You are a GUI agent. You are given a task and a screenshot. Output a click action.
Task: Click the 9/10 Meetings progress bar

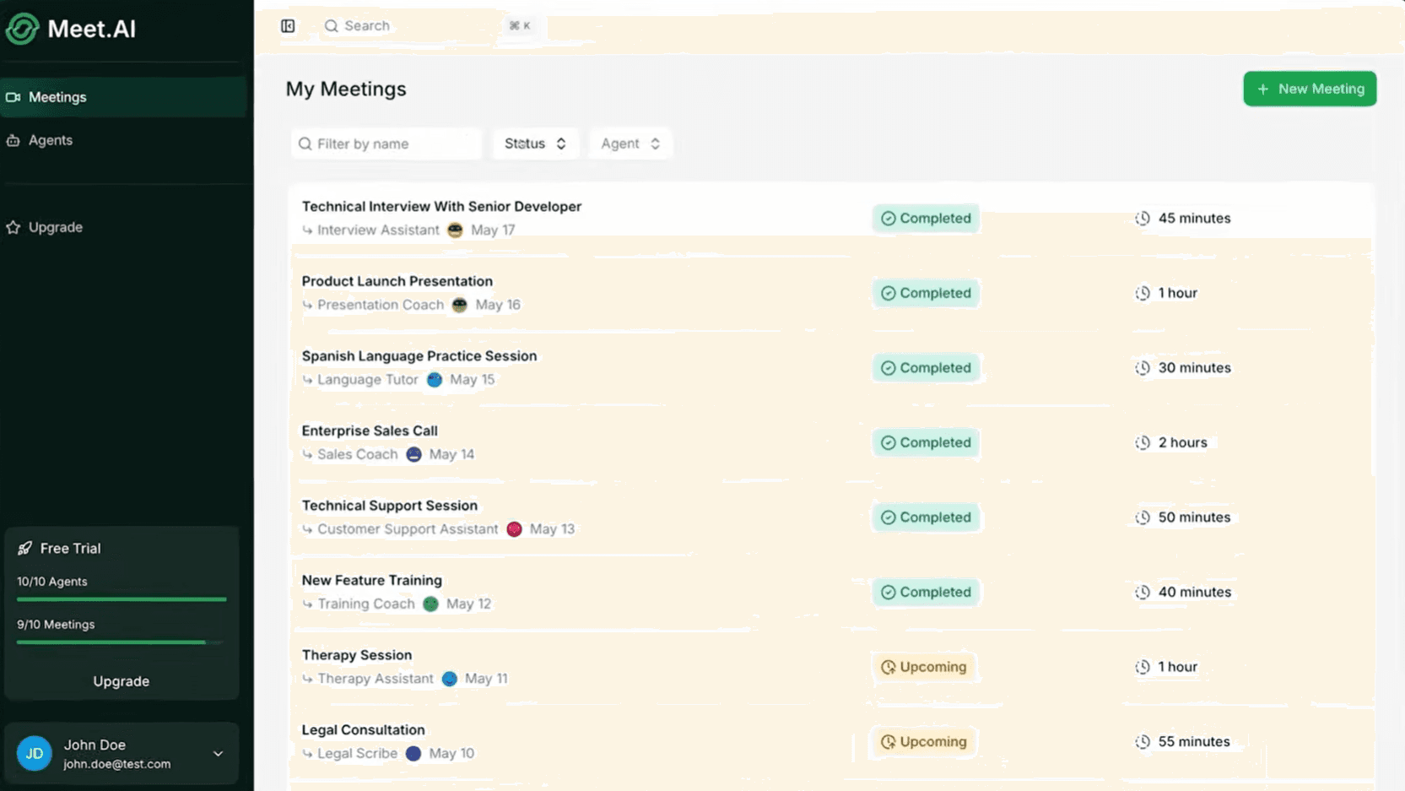coord(122,642)
